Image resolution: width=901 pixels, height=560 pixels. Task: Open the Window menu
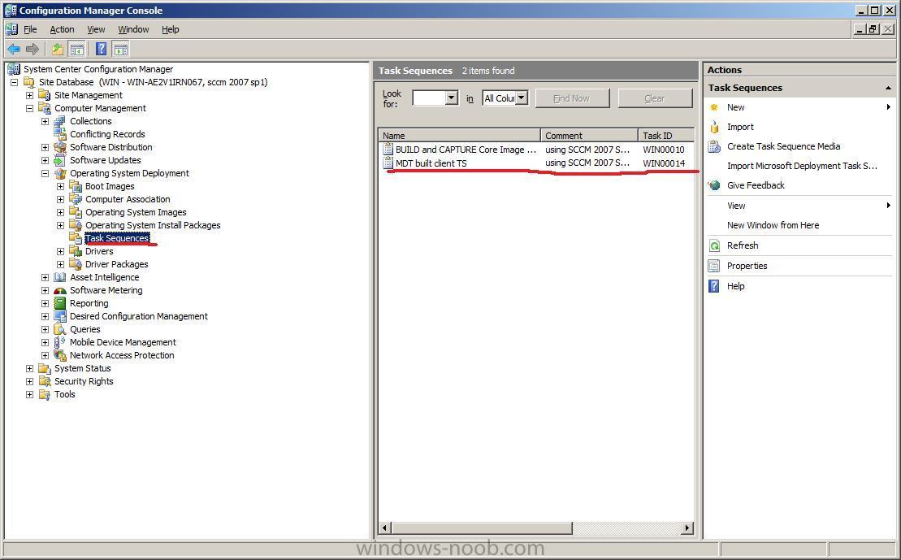click(x=133, y=29)
